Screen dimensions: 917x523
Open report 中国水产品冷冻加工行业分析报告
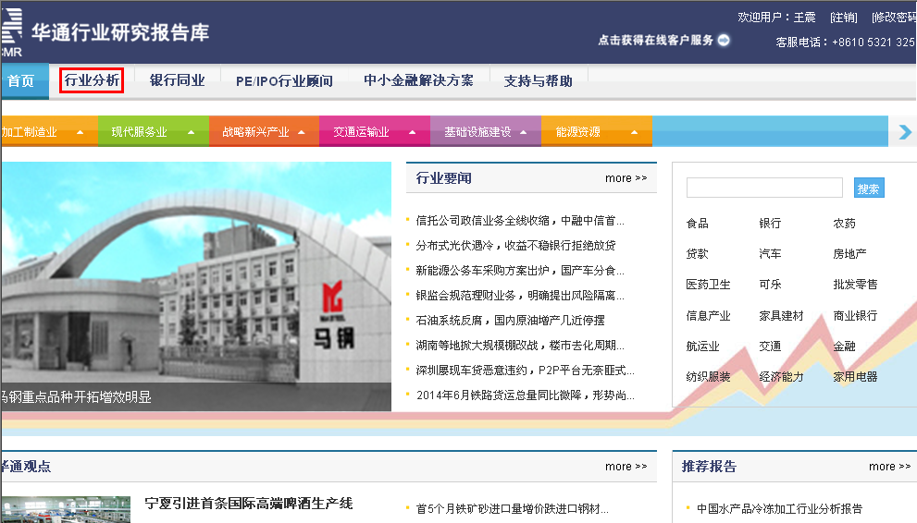(779, 509)
